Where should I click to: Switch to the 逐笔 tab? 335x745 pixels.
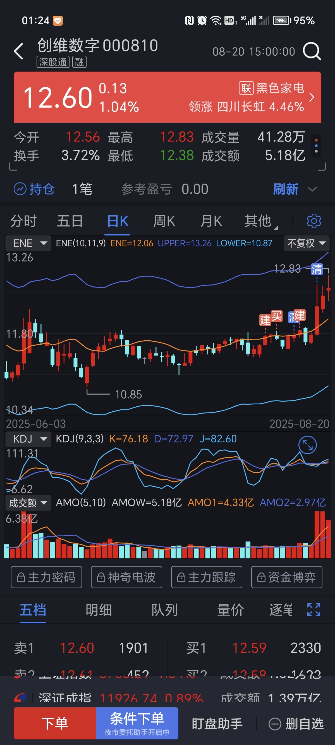[281, 610]
